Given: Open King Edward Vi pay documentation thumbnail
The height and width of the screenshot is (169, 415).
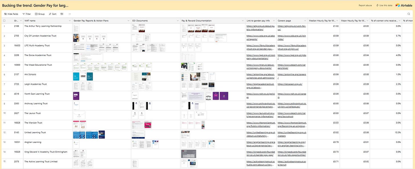Looking at the screenshot, I should pyautogui.click(x=188, y=154).
